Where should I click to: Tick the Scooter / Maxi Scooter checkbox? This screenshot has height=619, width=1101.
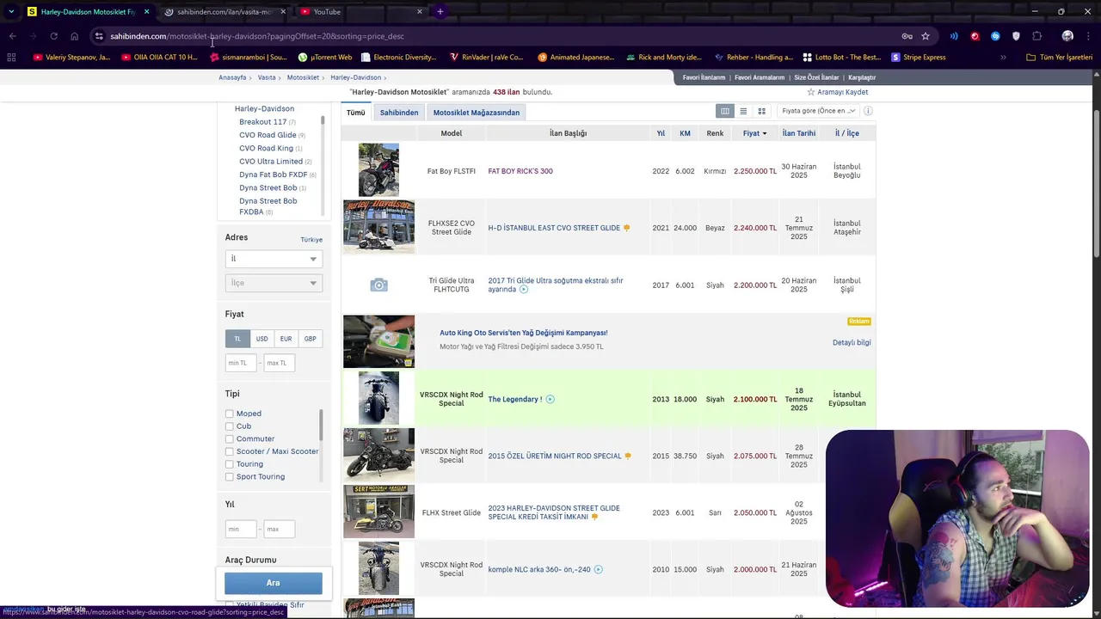[x=230, y=451]
